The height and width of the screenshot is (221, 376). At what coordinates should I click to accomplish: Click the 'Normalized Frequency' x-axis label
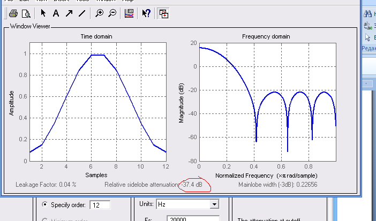(x=266, y=176)
